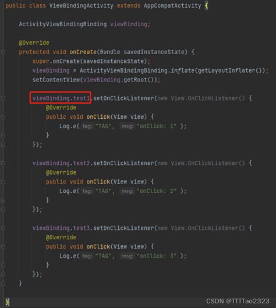Viewport: 276px width, 308px height.
Task: Fold the third onClick method in gutter
Action: click(x=3, y=247)
